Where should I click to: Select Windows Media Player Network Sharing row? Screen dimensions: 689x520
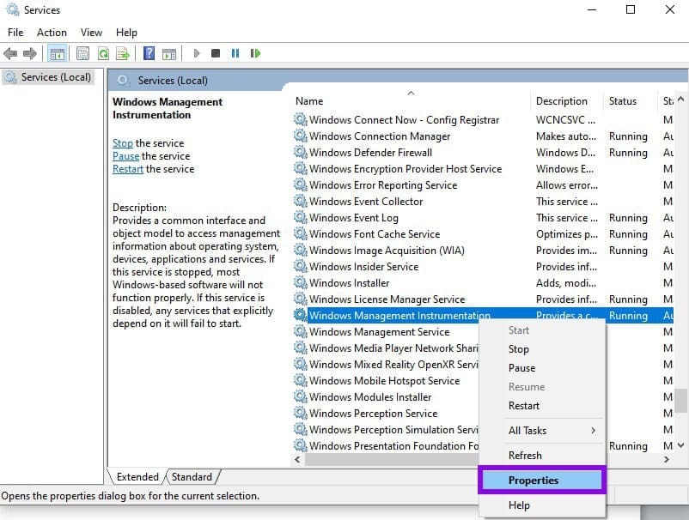[x=386, y=348]
